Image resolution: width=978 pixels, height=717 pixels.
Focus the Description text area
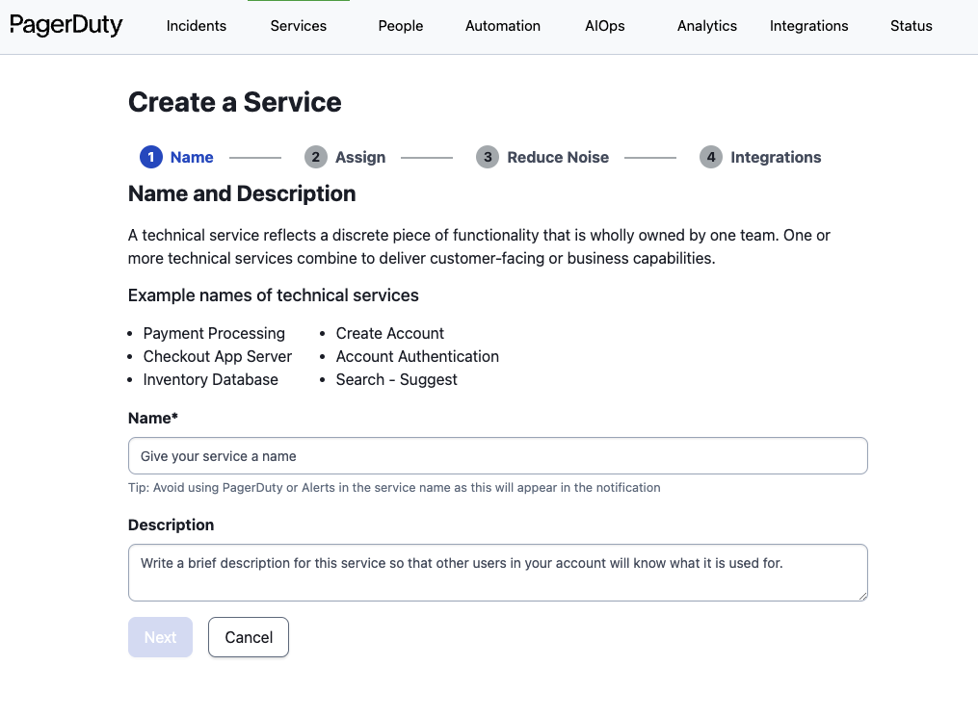498,573
